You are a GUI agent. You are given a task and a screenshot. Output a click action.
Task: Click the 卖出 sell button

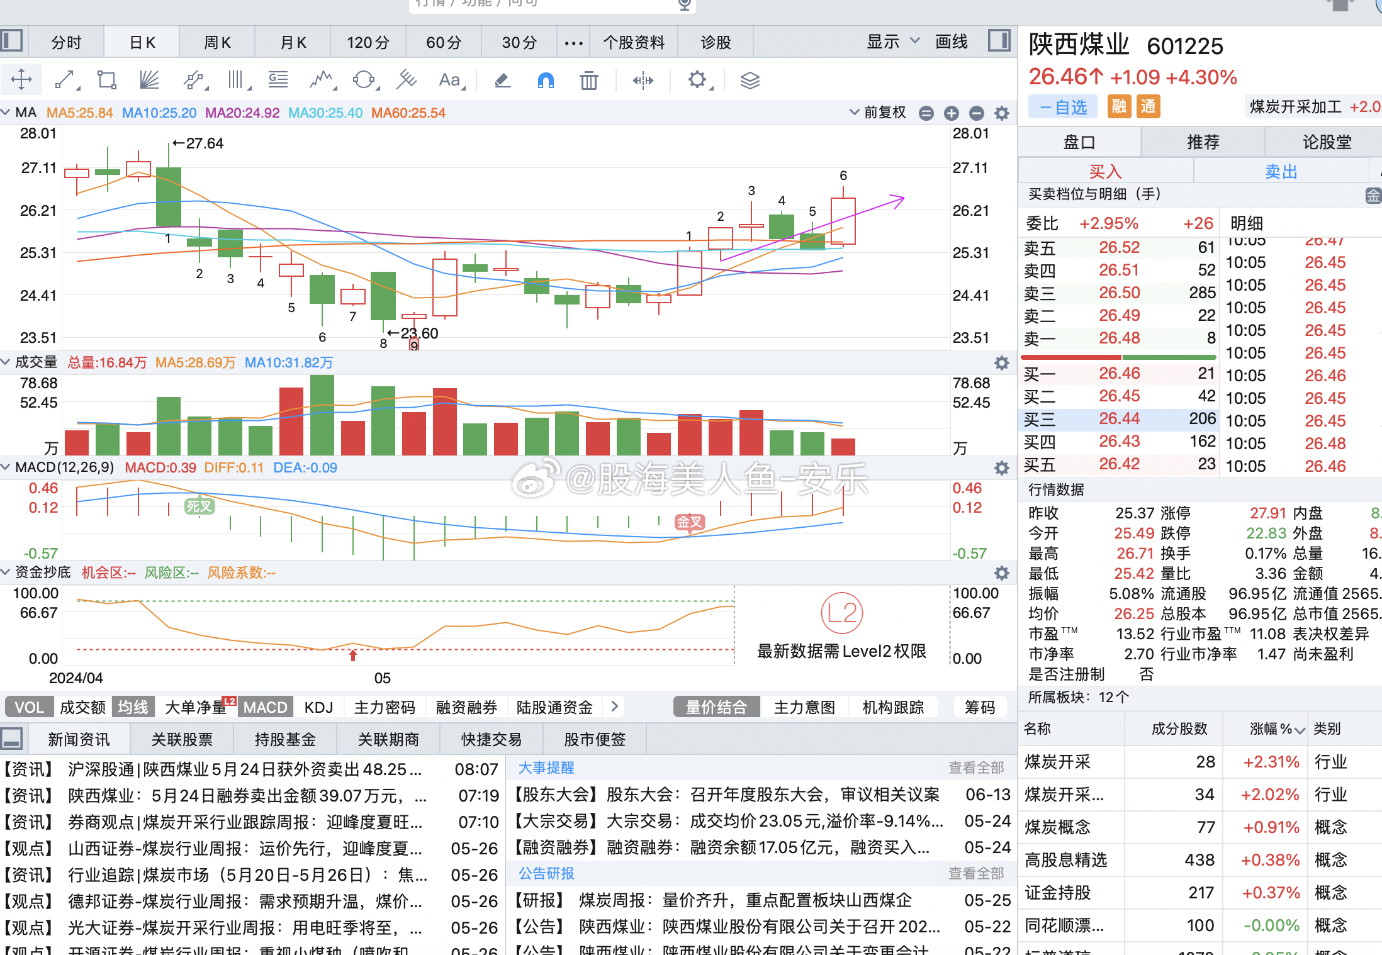point(1281,171)
